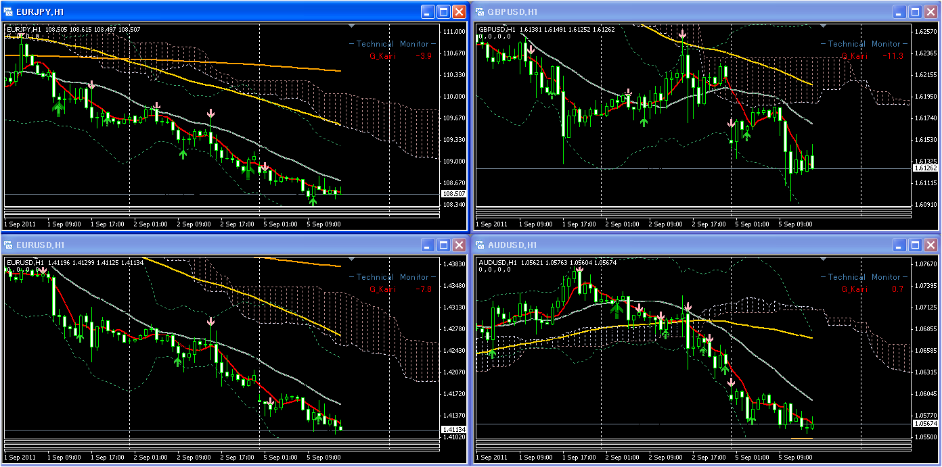
Task: Click the EURJPY,H1 OHLC quote line
Action: pyautogui.click(x=73, y=29)
